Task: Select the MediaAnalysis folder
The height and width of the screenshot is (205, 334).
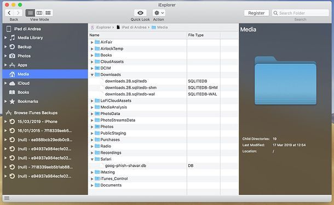Action: pos(113,107)
